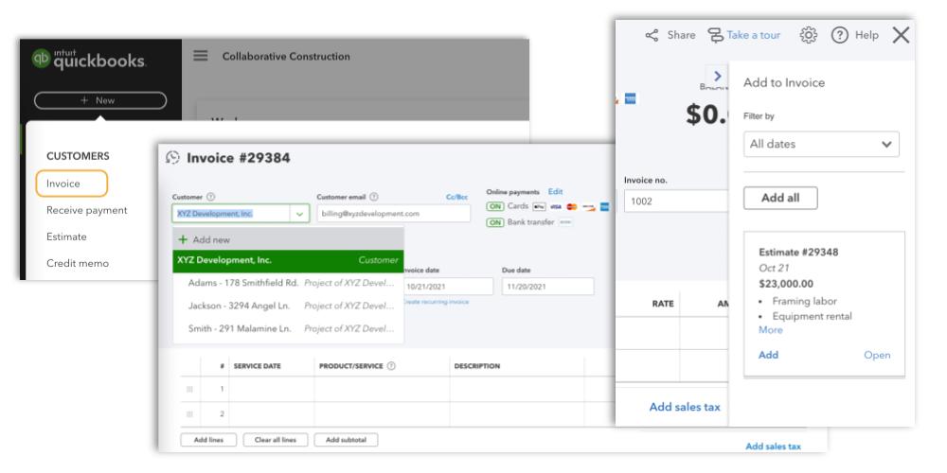The width and height of the screenshot is (947, 473).
Task: Click the Invoice no. field showing 1002
Action: click(x=676, y=201)
